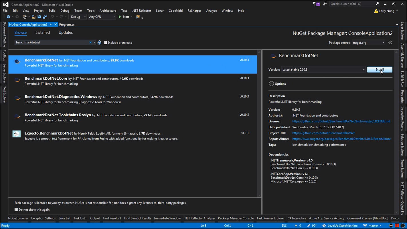Open the Package Manager Console tab
407x229 pixels.
236,218
